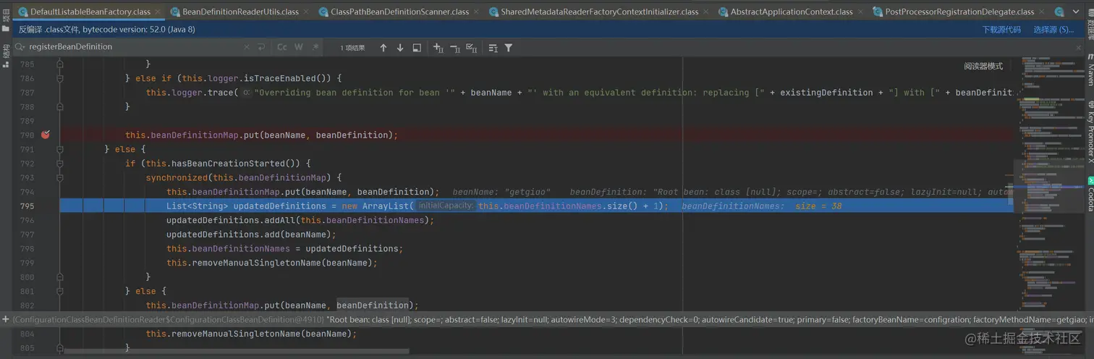
Task: Close the AbstractApplicationContext.class tab
Action: tap(861, 12)
